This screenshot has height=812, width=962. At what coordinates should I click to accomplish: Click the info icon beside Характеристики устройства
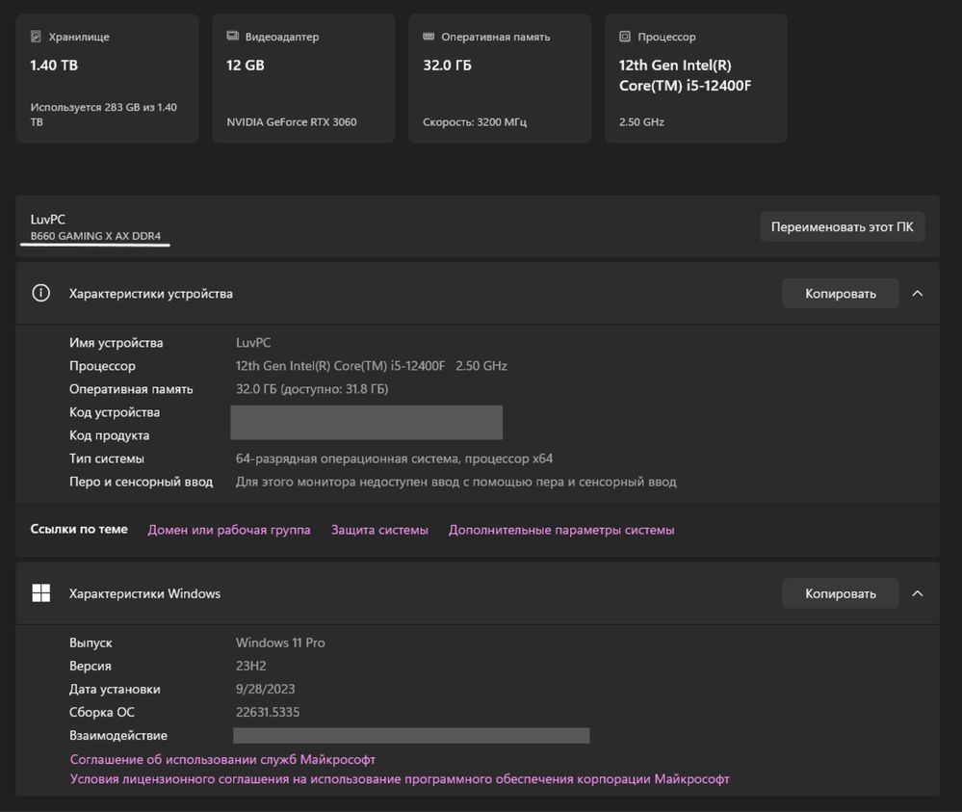coord(41,294)
